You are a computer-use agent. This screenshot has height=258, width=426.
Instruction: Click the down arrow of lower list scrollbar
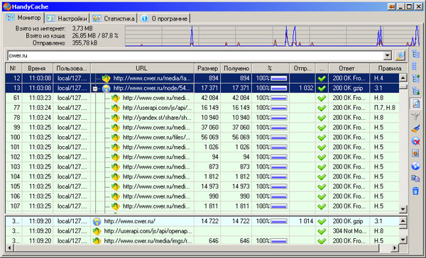click(x=403, y=240)
